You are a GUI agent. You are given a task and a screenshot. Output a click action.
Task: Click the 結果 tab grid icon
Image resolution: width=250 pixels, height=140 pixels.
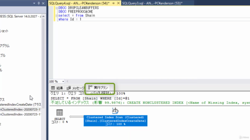[x=53, y=88]
